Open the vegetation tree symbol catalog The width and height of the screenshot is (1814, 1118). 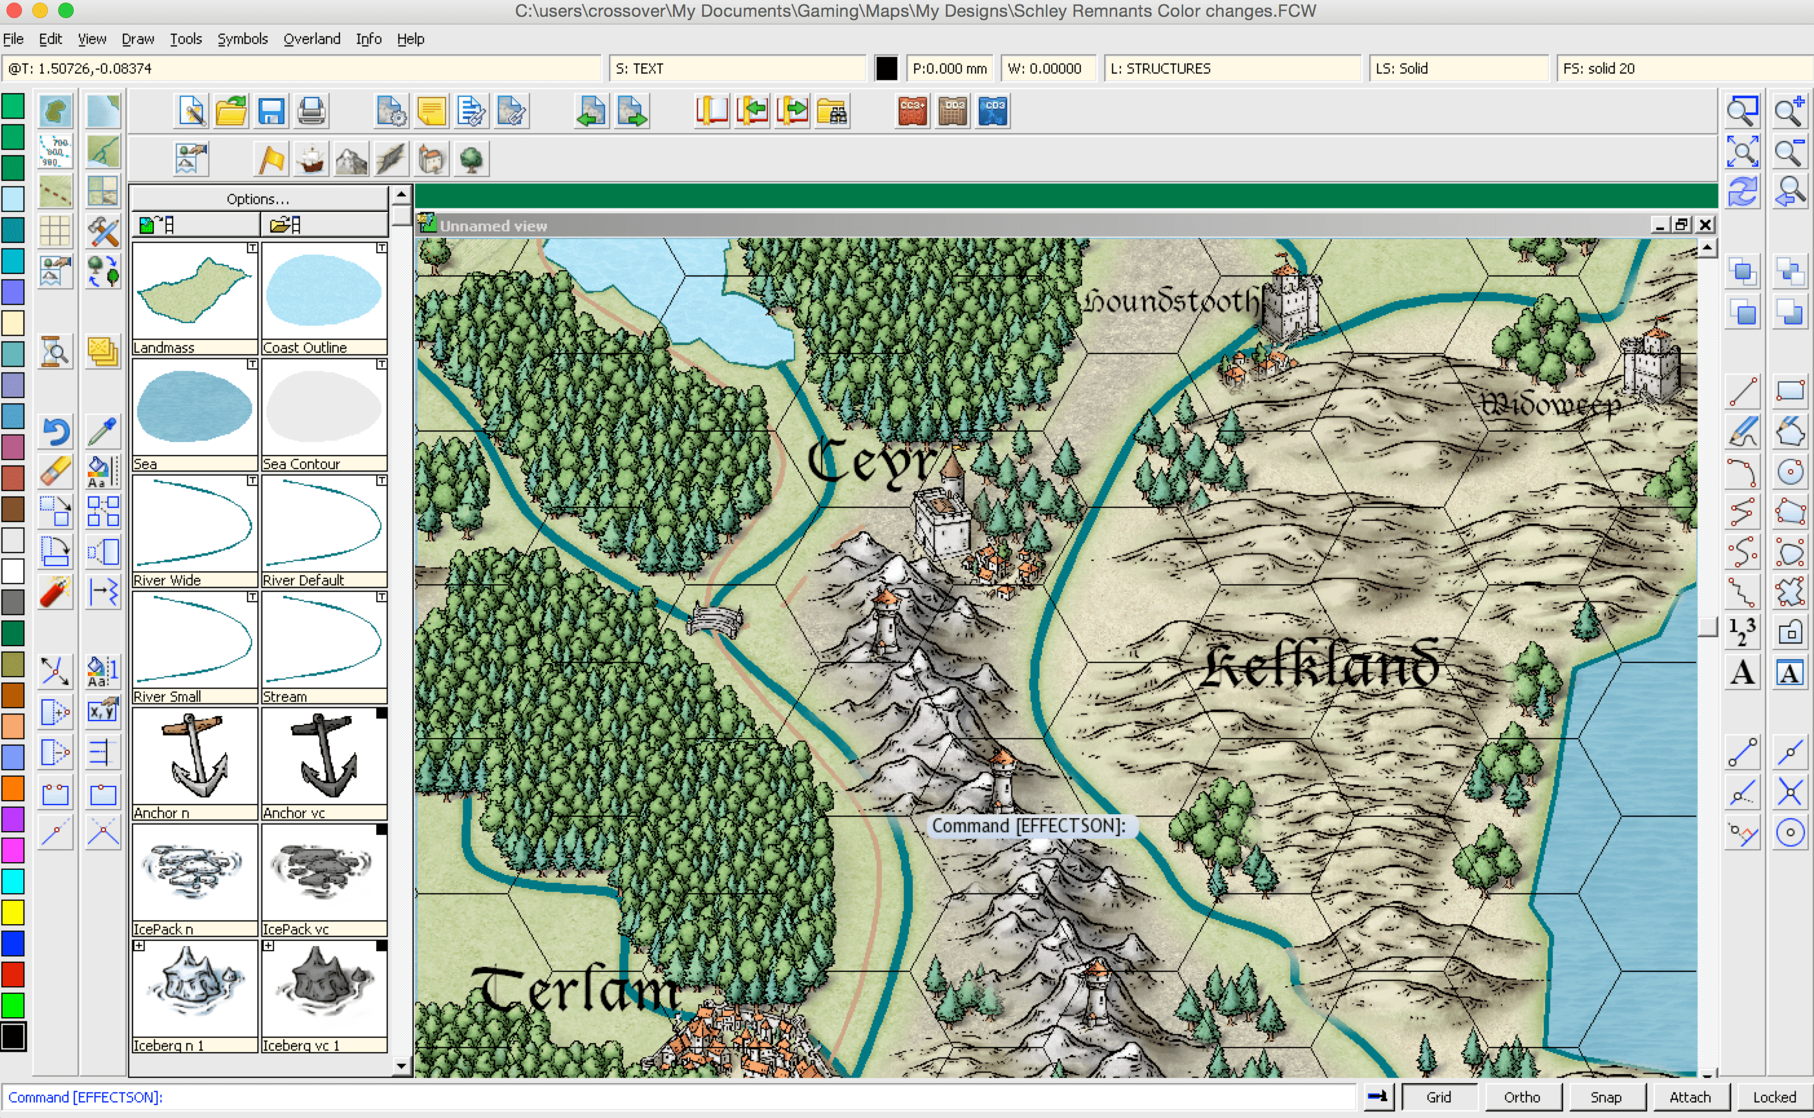coord(471,160)
